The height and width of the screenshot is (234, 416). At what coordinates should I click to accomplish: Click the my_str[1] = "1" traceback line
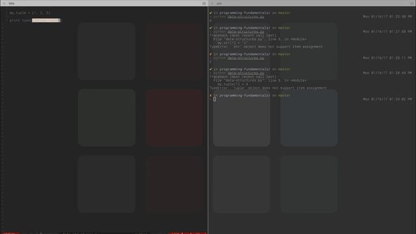click(233, 43)
